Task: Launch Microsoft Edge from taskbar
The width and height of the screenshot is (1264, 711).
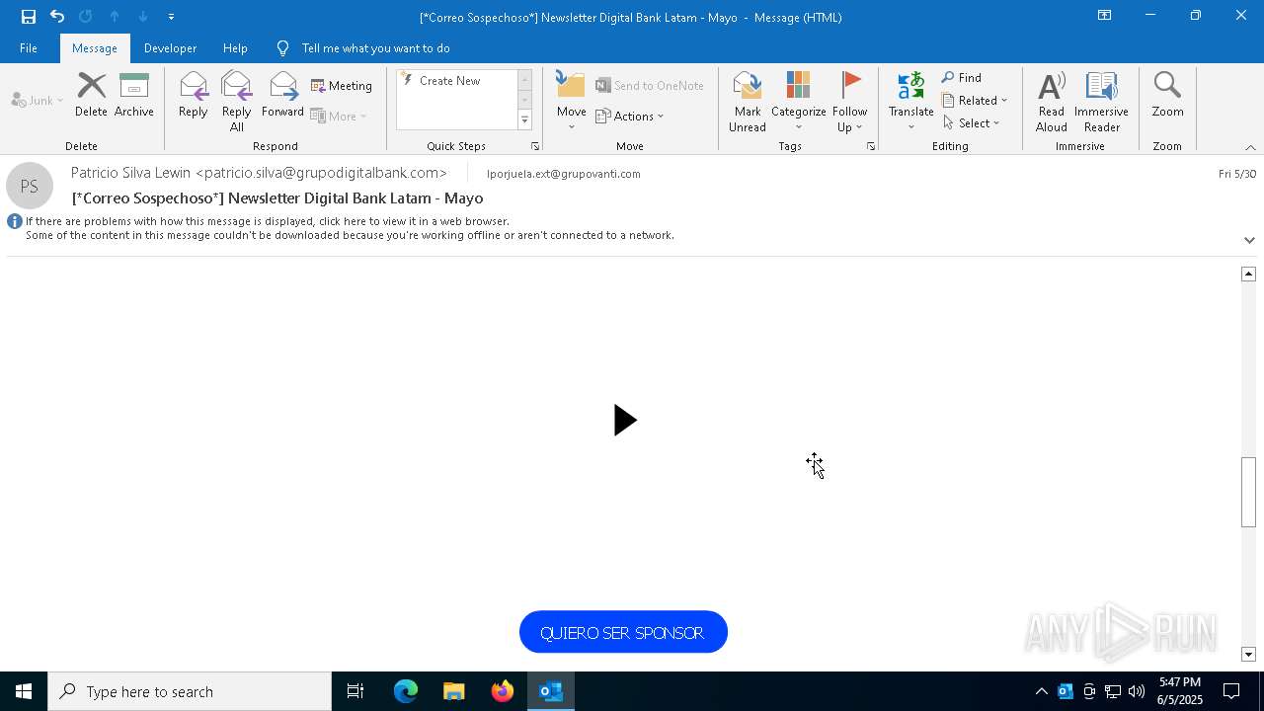Action: click(x=406, y=691)
